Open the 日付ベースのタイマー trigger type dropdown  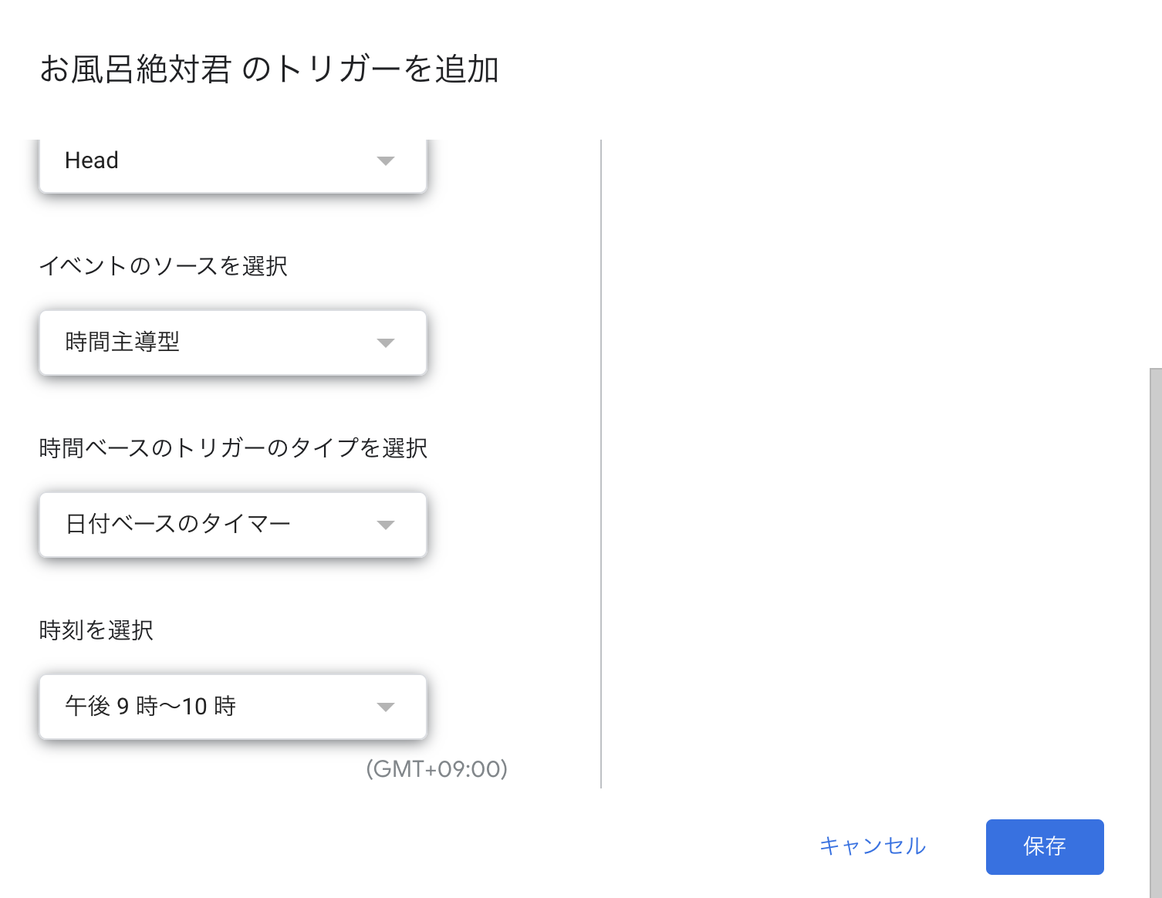click(231, 525)
